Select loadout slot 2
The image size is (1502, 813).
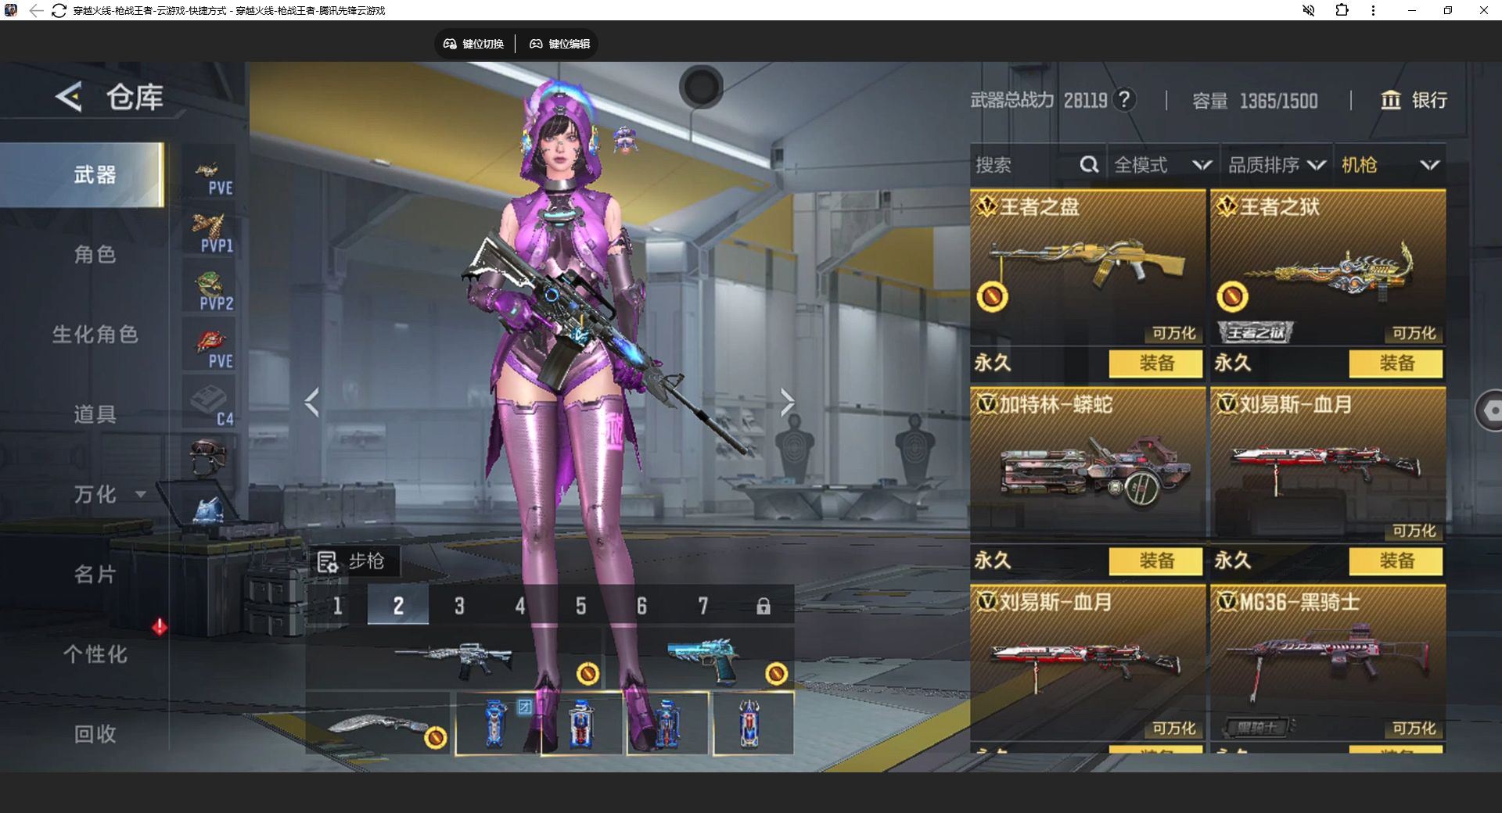pos(398,605)
